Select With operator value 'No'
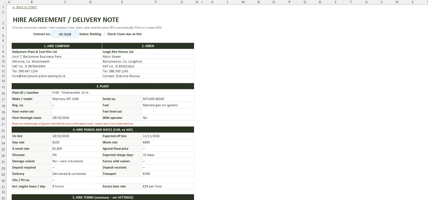 (168, 118)
